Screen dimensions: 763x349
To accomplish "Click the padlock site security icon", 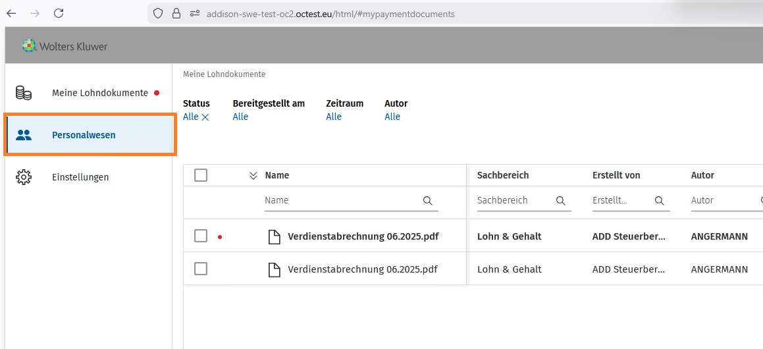I will [x=176, y=14].
